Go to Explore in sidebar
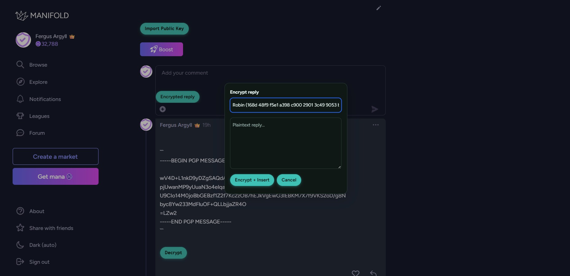Image resolution: width=570 pixels, height=276 pixels. coord(38,82)
